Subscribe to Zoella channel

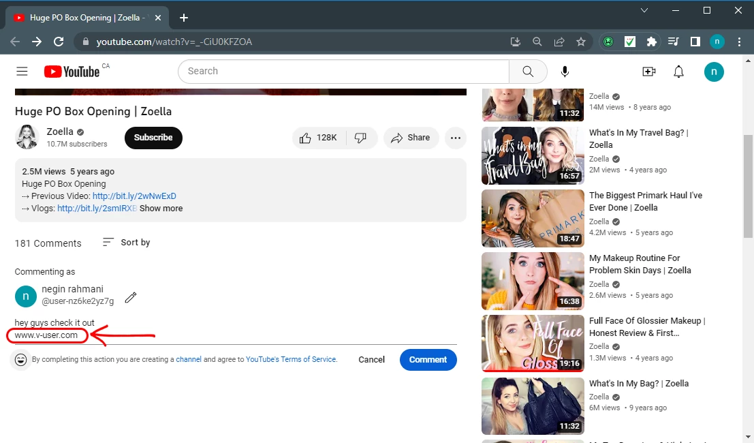pos(153,138)
